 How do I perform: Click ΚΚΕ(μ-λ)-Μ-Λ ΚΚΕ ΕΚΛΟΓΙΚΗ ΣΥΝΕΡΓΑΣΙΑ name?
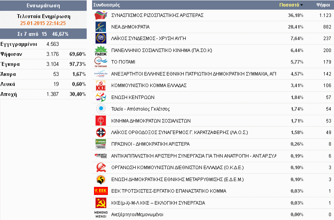[158, 203]
